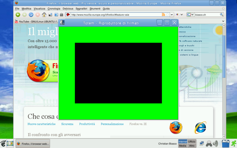Viewport: 237px width, 148px height.
Task: Click the Firefox logo in comparison section
Action: 176,128
